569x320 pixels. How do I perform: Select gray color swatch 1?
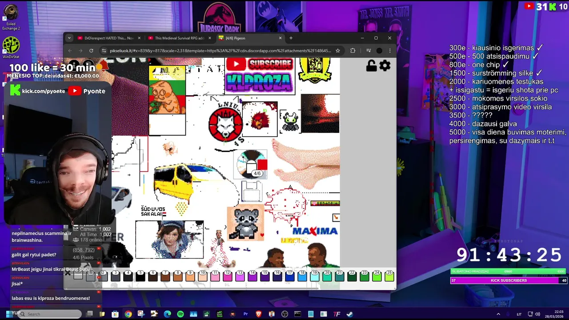[x=90, y=276]
